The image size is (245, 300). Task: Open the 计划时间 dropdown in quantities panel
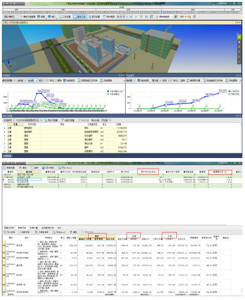(9, 120)
